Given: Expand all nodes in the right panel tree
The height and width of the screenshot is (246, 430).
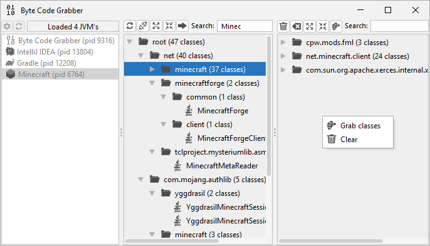Looking at the screenshot, I should click(310, 26).
